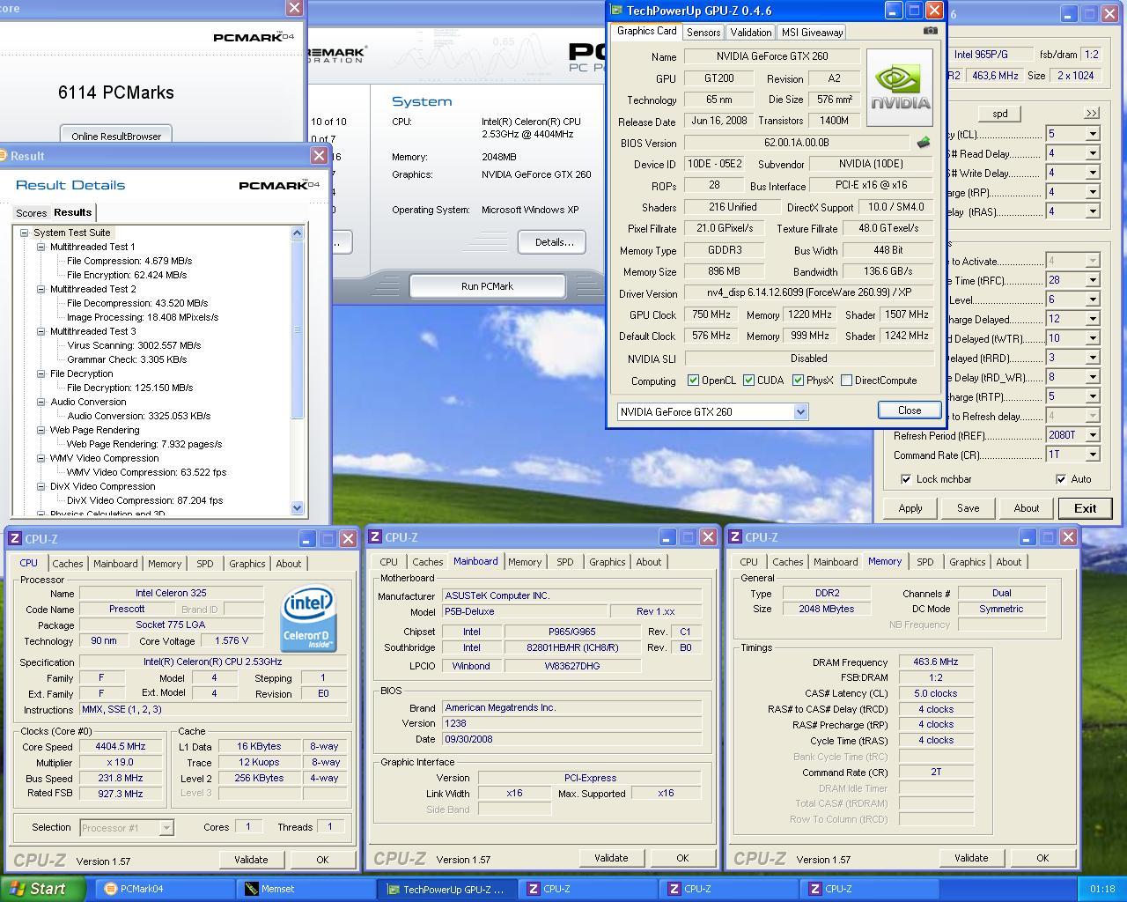Click the results list scroll-down arrow
Viewport: 1127px width, 902px height.
pos(297,507)
